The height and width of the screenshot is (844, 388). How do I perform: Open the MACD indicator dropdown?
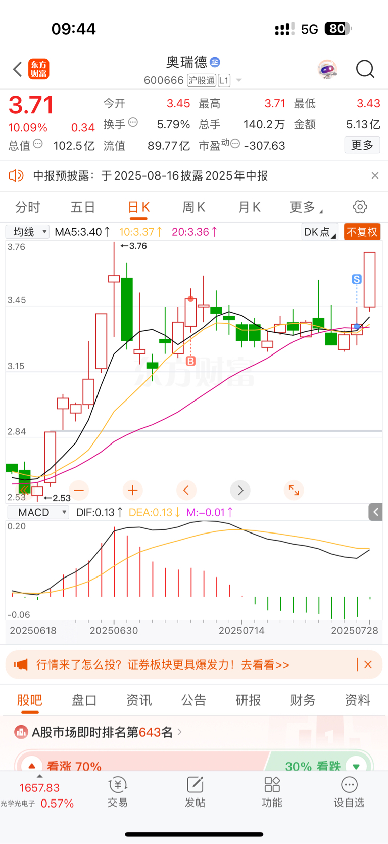coord(38,512)
